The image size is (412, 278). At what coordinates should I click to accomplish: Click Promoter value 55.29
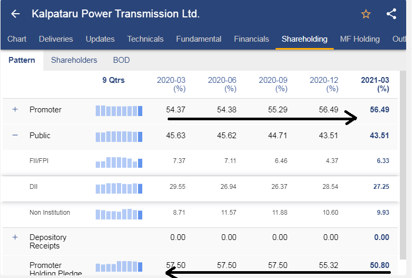(x=278, y=110)
